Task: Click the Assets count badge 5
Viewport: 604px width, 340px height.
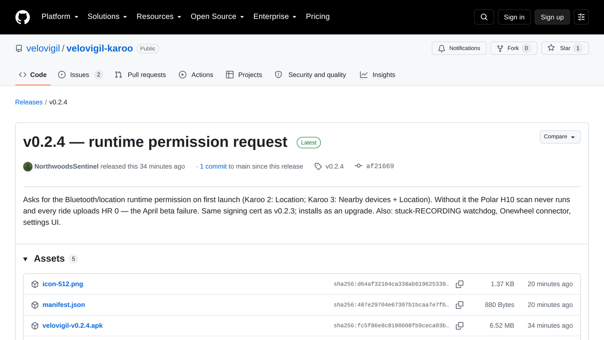Action: (73, 259)
